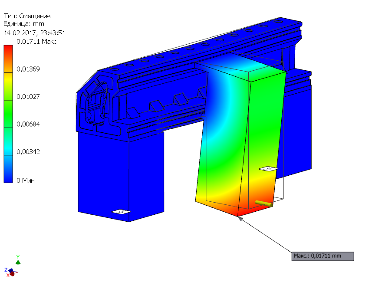The height and width of the screenshot is (282, 372).
Task: Click the green segment of color legend
Action: click(x=8, y=114)
